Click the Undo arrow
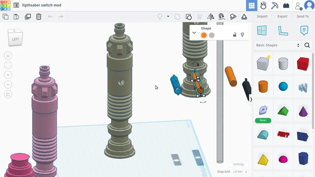The height and width of the screenshot is (177, 315). tap(50, 17)
